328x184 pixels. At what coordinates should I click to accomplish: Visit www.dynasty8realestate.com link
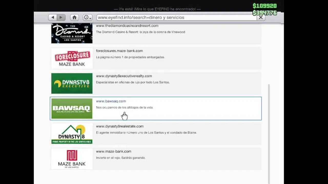coord(120,126)
